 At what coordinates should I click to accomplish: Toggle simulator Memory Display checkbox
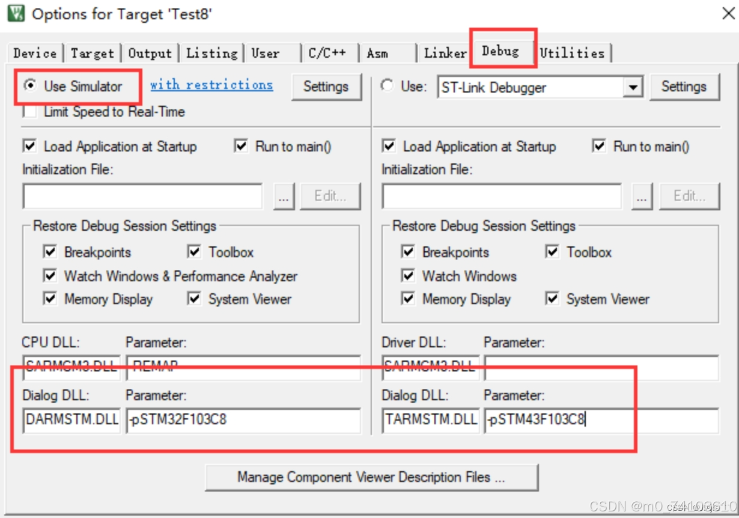(x=50, y=299)
